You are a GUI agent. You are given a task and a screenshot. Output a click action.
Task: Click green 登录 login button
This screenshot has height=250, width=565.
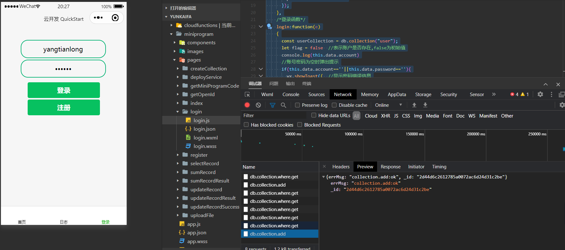[64, 90]
